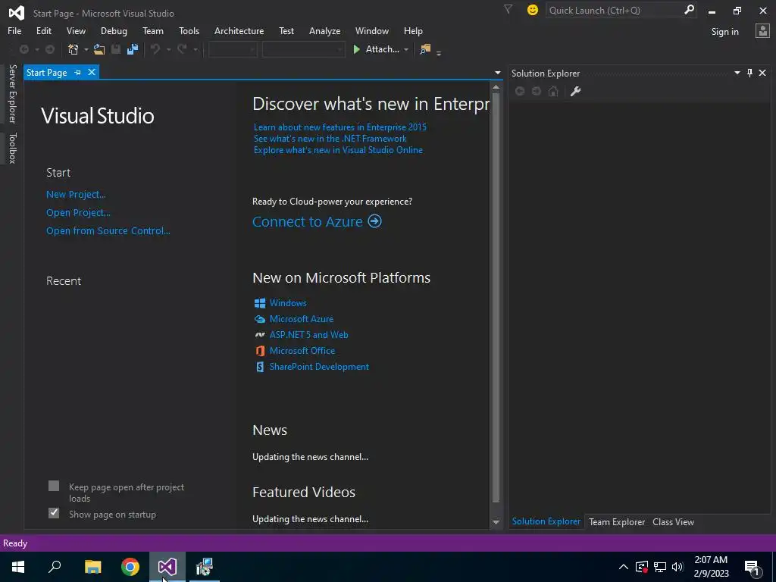
Task: Open the Analyze menu
Action: (x=324, y=30)
